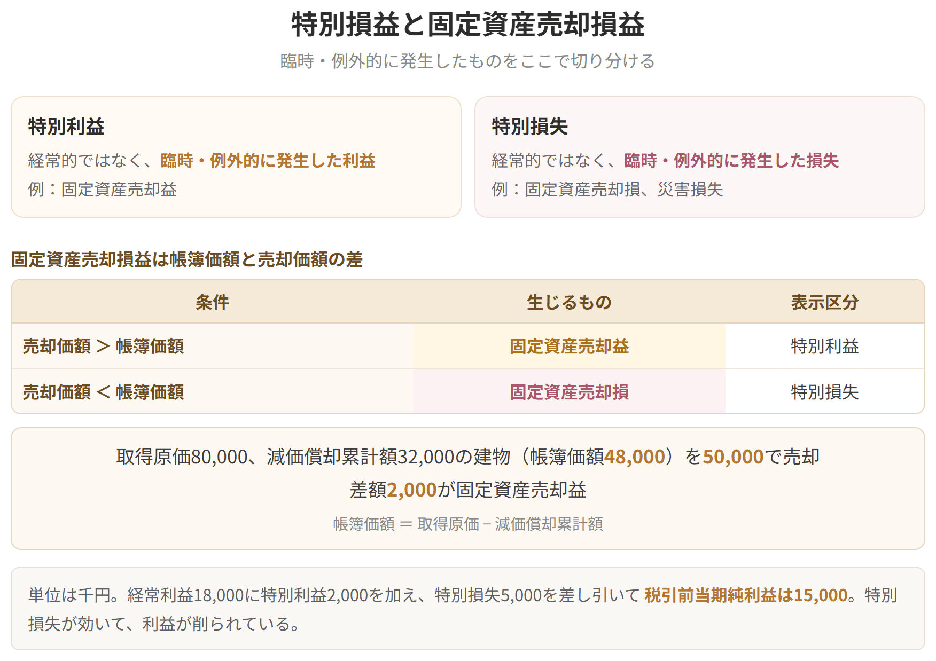Click highlighted text 臨時・例外的に発生した利益
This screenshot has height=661, width=936.
click(x=268, y=160)
